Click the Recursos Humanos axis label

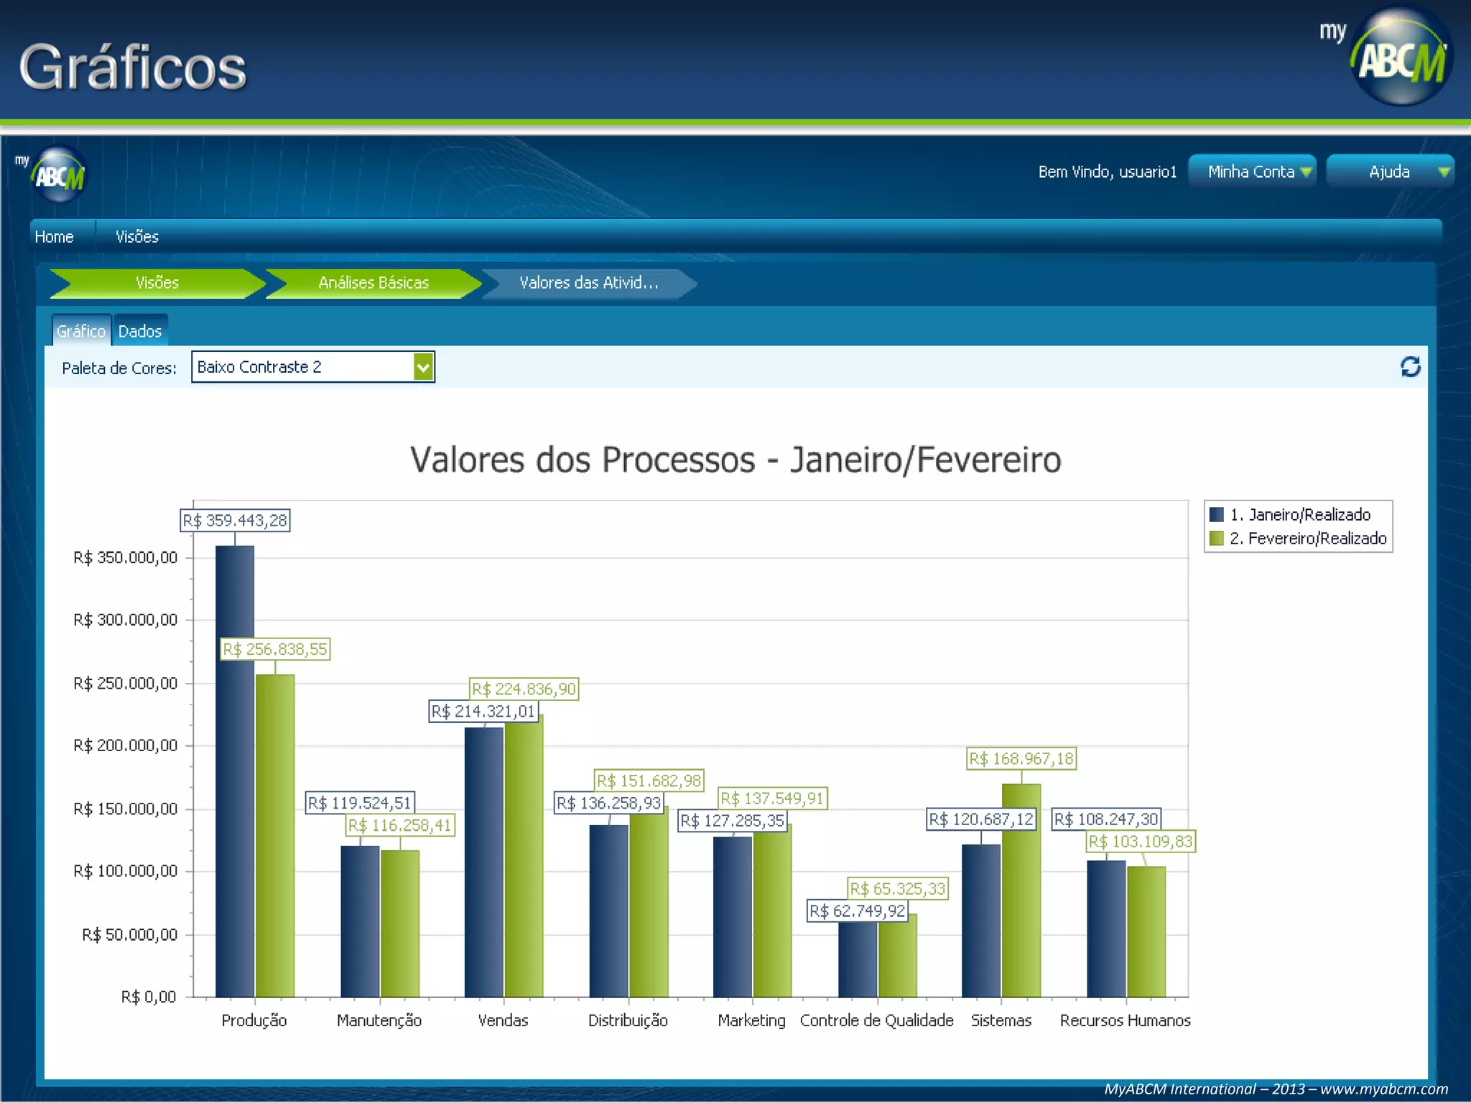click(1125, 1020)
